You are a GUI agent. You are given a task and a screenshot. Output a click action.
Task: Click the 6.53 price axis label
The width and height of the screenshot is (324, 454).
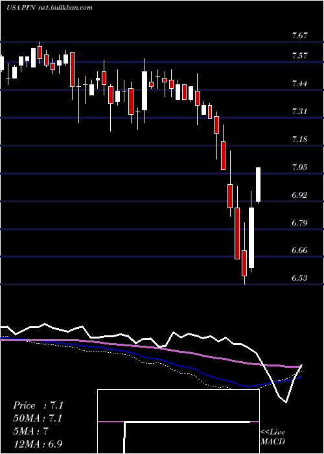(299, 278)
